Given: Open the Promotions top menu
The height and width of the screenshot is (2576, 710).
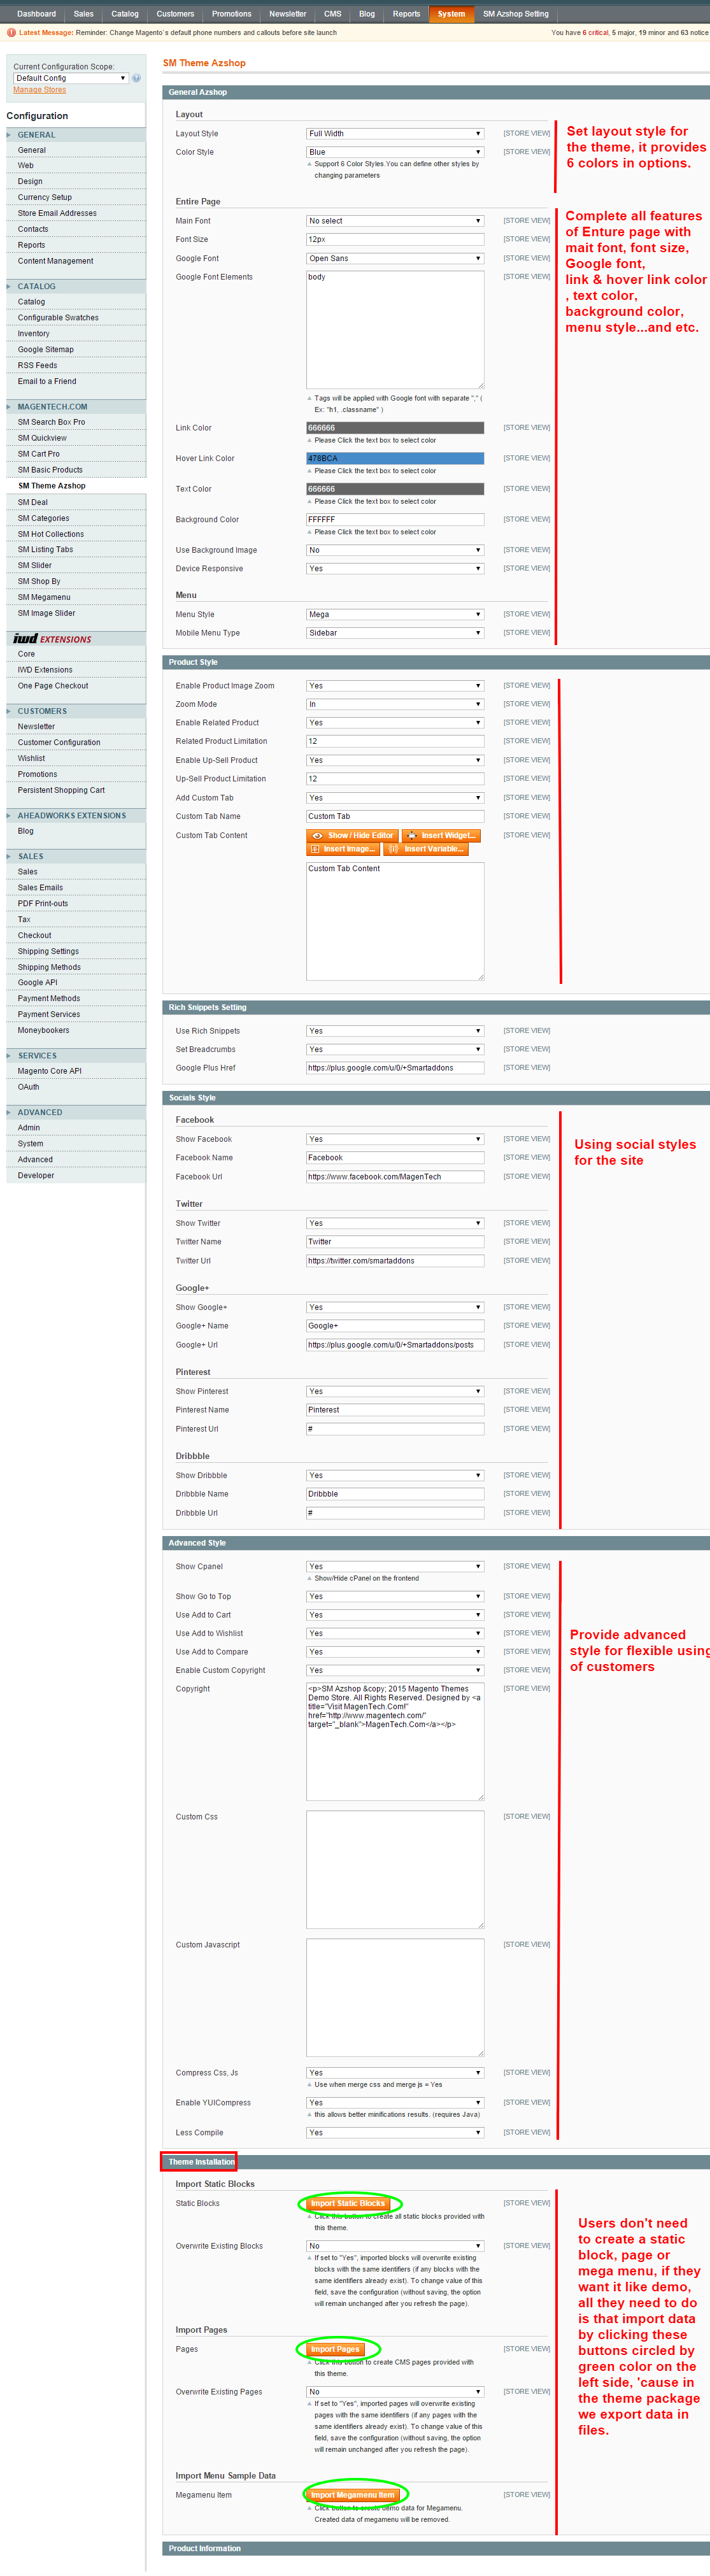Looking at the screenshot, I should click(231, 14).
